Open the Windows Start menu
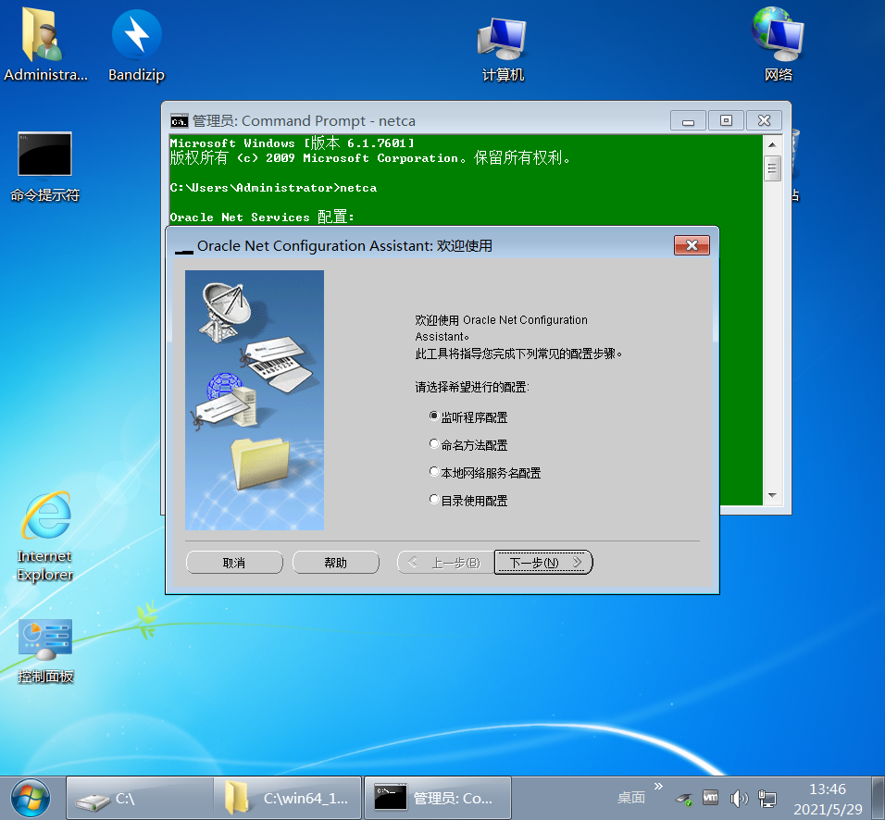 pos(30,797)
